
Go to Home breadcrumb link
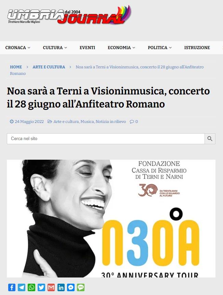16,67
